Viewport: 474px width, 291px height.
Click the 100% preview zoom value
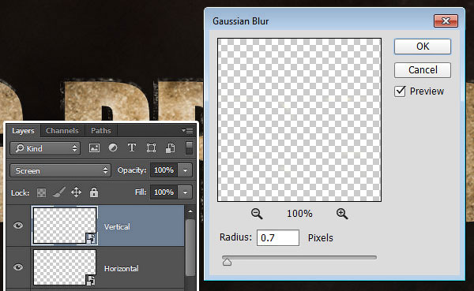tap(299, 214)
